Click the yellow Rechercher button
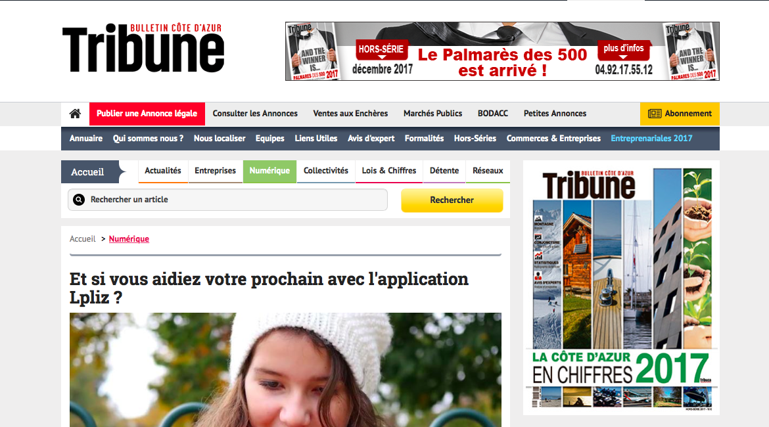Image resolution: width=769 pixels, height=427 pixels. 452,200
